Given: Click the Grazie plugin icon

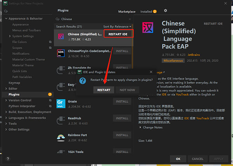Looking at the screenshot, I should pyautogui.click(x=61, y=103).
